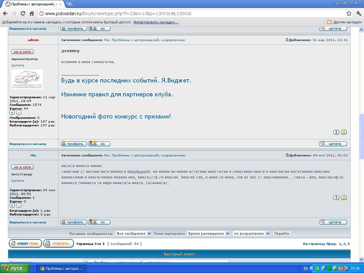Image resolution: width=364 pixels, height=273 pixels.
Task: Click the back navigation arrow
Action: pos(5,14)
